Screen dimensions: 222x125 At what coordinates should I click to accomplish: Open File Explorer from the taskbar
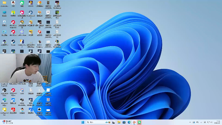coord(119,122)
